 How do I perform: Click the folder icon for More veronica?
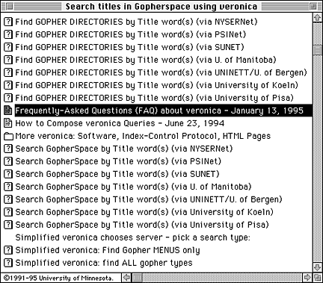(x=8, y=137)
